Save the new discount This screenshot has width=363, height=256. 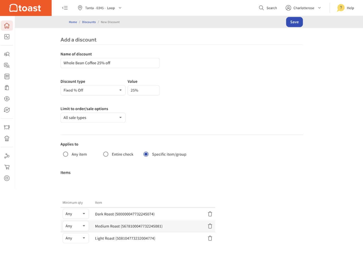pos(294,22)
